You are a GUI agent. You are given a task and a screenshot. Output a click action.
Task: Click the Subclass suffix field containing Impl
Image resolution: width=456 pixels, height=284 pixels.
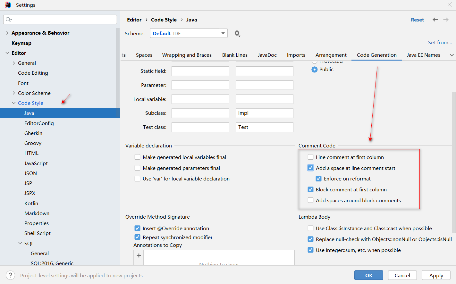pyautogui.click(x=264, y=113)
